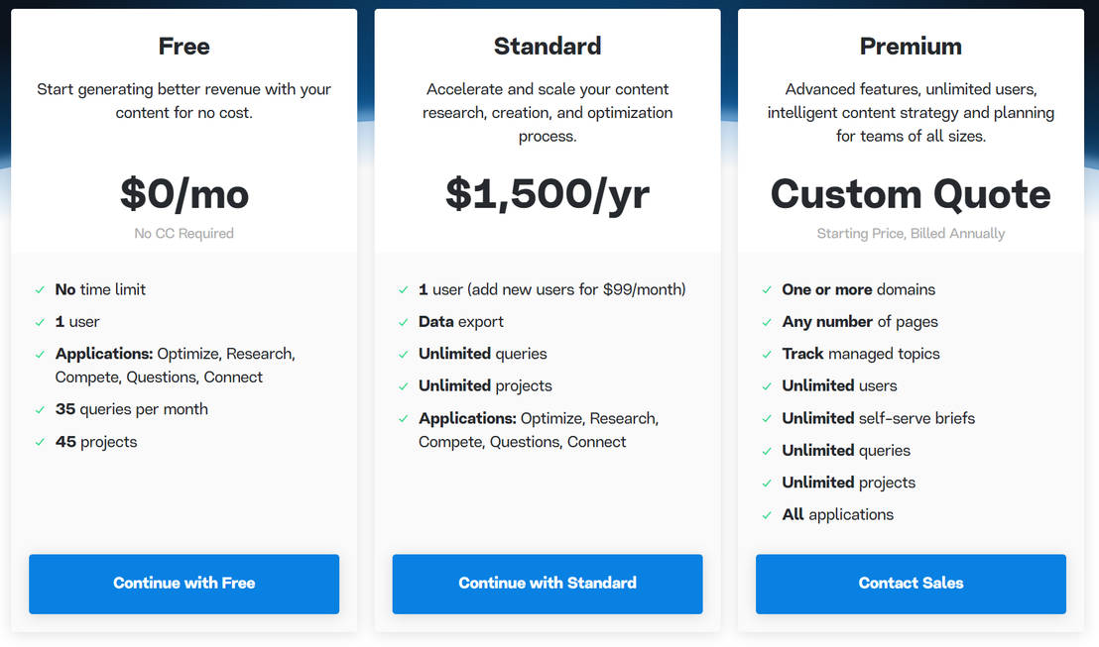Click checkmark next to One or more domains
Viewport: 1099px width, 647px height.
click(x=767, y=290)
